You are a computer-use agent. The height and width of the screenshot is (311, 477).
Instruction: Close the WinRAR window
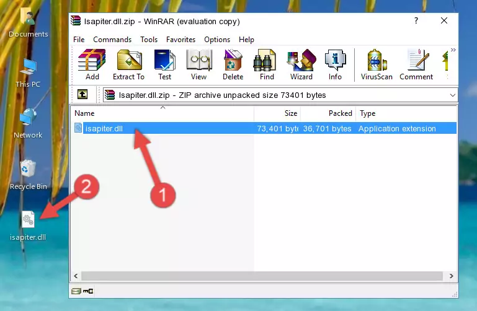444,20
